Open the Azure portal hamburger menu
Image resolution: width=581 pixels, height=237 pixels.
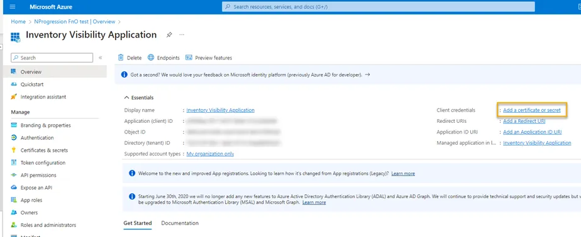[x=13, y=7]
